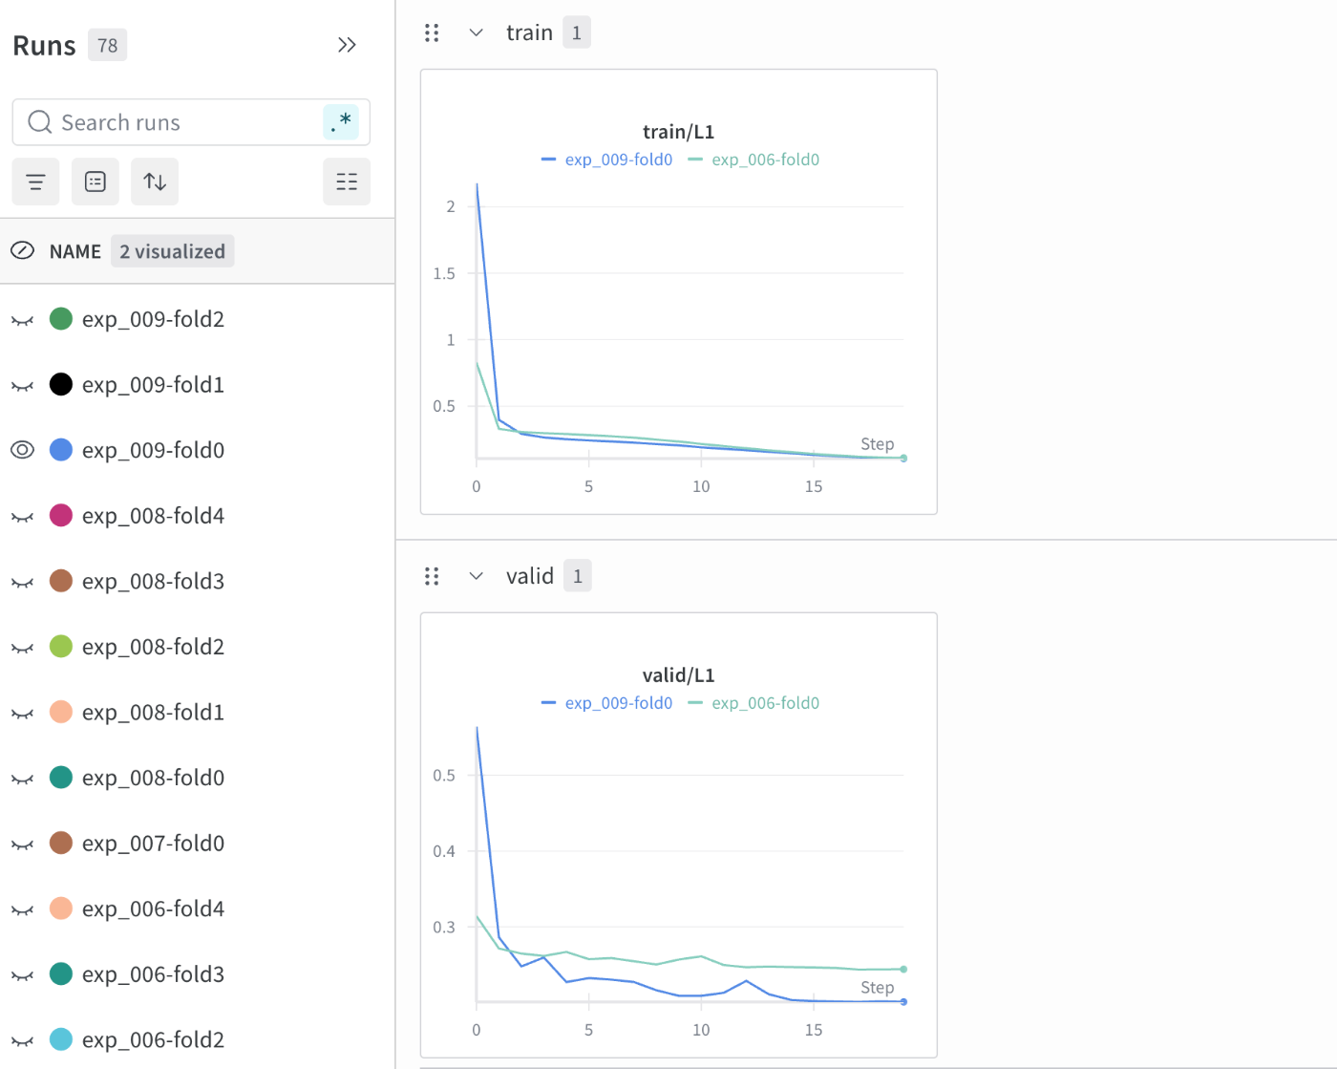Open the sort runs icon
The image size is (1337, 1069).
(155, 182)
